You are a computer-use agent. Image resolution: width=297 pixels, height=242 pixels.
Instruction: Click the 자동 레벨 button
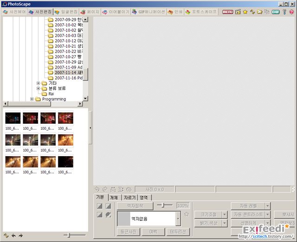(248, 206)
